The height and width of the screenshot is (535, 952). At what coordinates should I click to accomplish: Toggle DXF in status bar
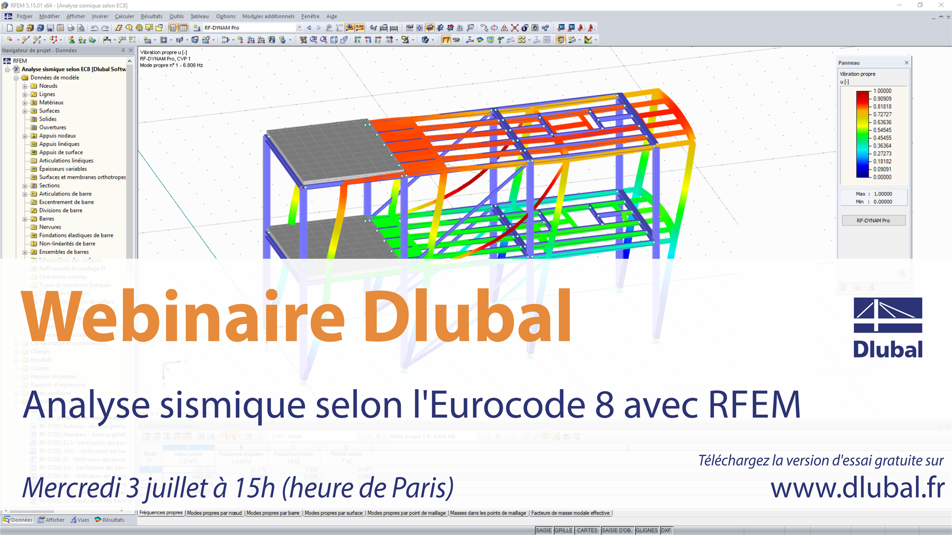666,530
